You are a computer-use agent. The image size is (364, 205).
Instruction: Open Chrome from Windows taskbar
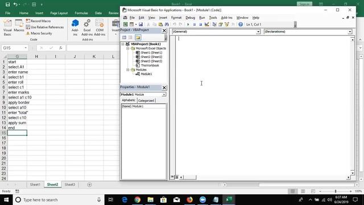tap(138, 200)
